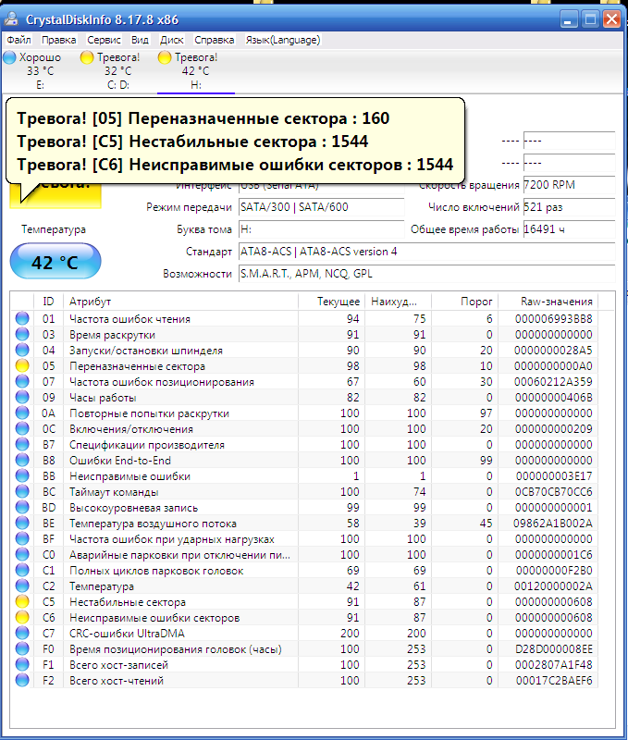Click the Стандарт field ATA8-ACS

coord(427,252)
